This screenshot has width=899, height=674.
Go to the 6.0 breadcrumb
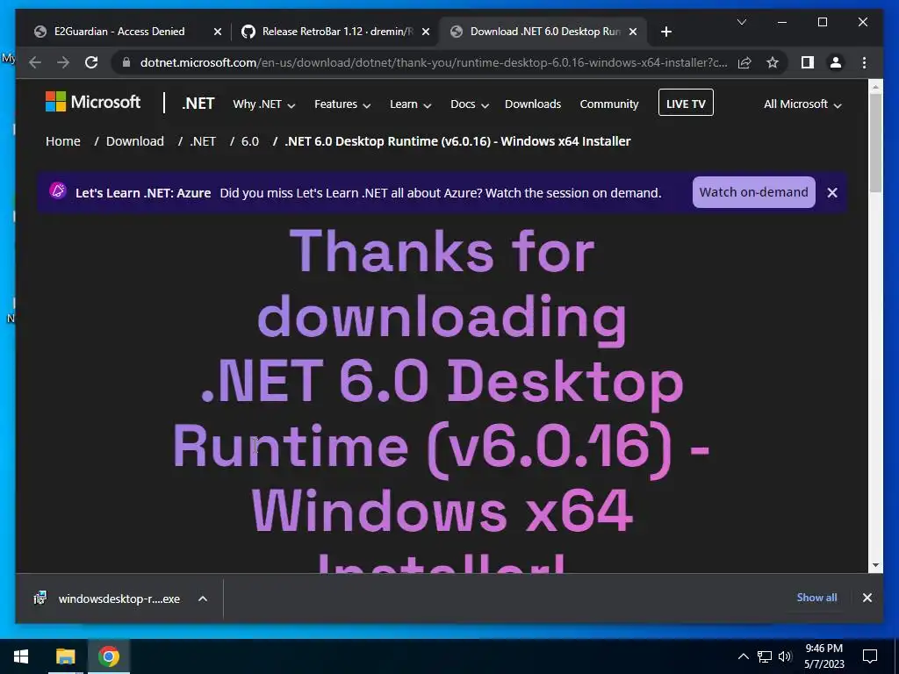250,141
